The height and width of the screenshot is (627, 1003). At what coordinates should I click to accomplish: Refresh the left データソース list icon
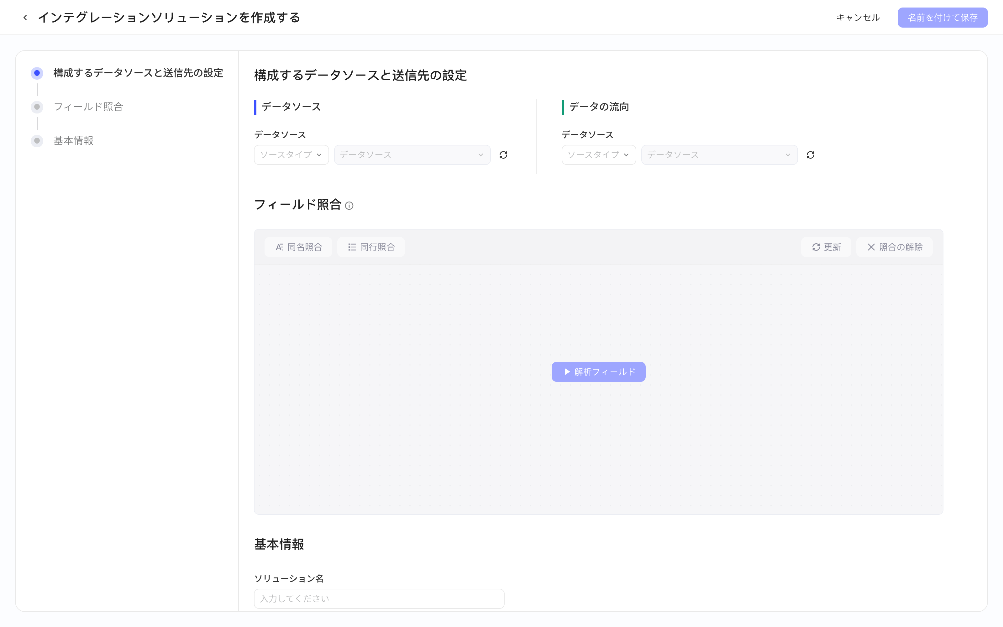coord(503,155)
